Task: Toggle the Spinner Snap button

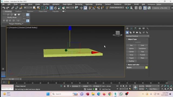Action: (102, 8)
